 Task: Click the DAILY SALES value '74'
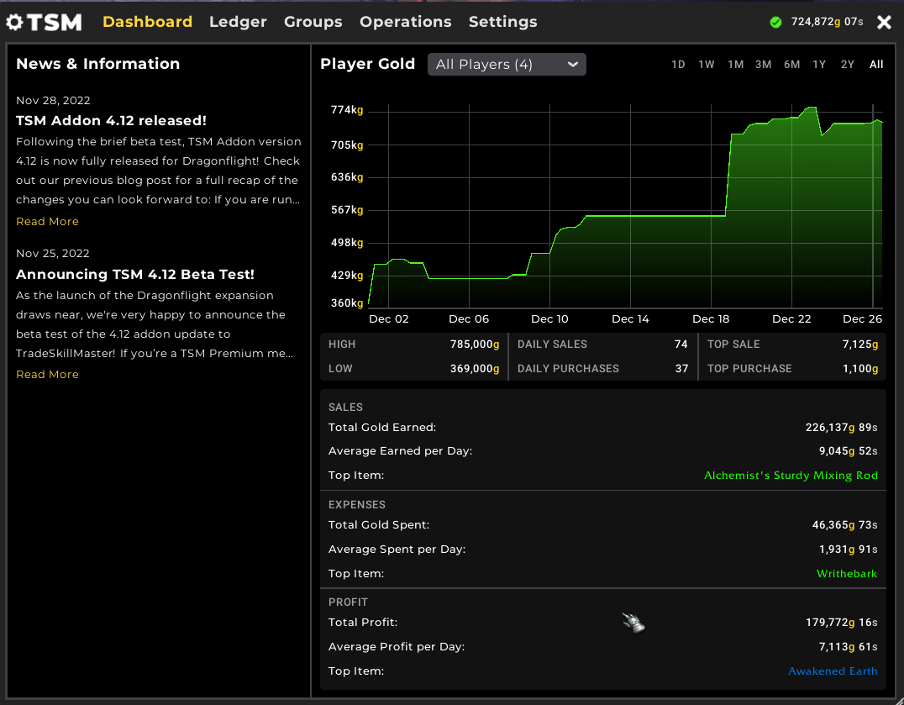[x=681, y=345]
